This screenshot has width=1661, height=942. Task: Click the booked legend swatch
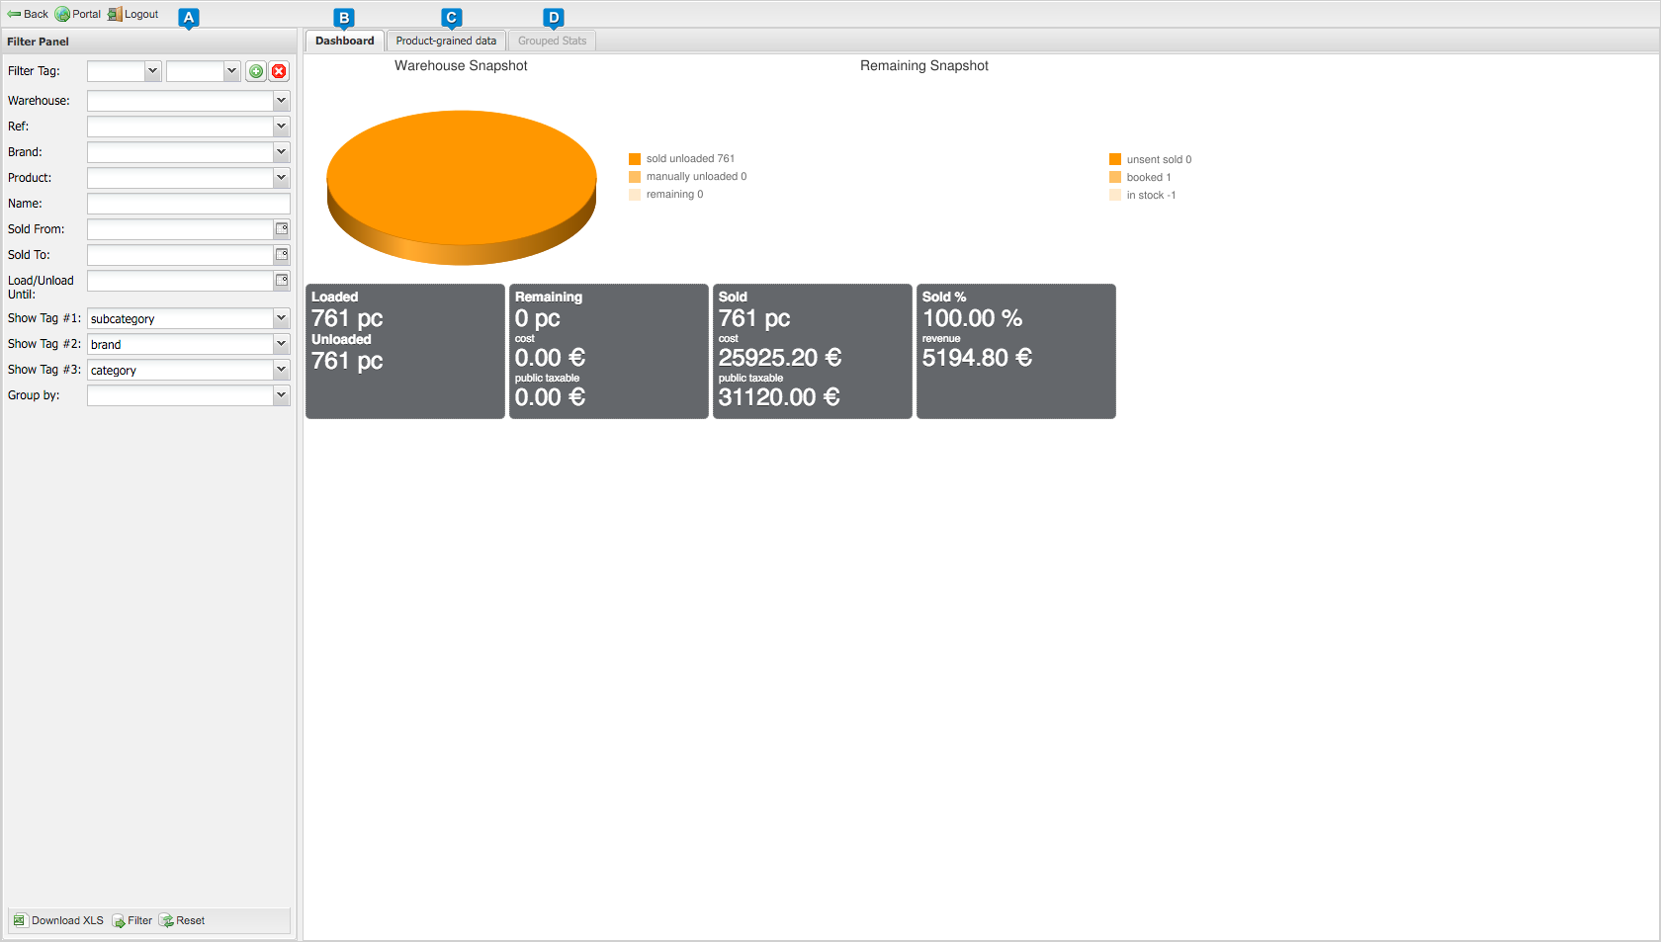coord(1115,177)
